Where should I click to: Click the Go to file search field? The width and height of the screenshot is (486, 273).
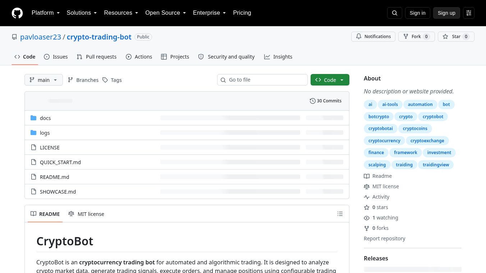(x=262, y=80)
